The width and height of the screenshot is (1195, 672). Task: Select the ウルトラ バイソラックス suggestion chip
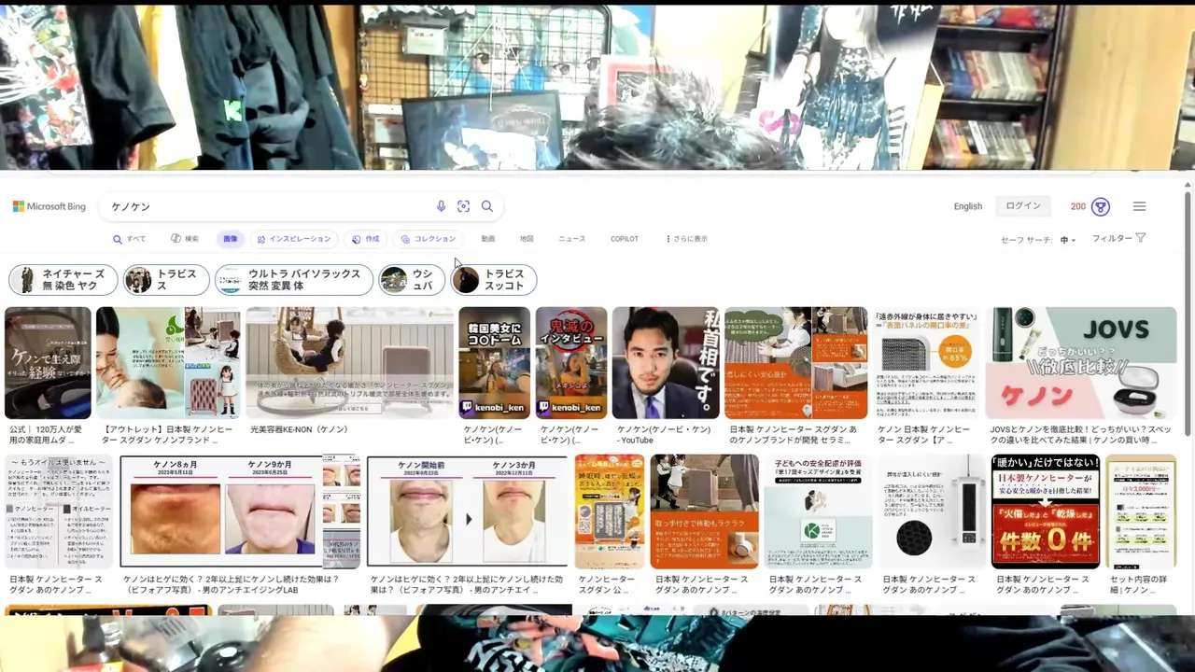(x=294, y=280)
